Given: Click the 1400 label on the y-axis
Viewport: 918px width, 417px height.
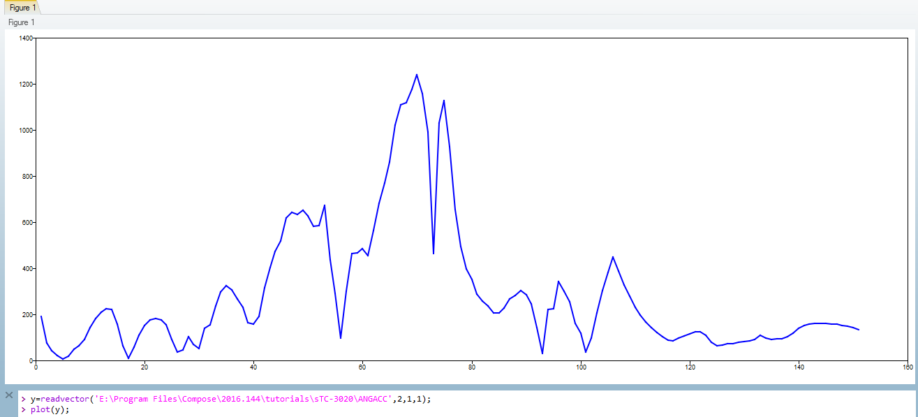Looking at the screenshot, I should [25, 38].
